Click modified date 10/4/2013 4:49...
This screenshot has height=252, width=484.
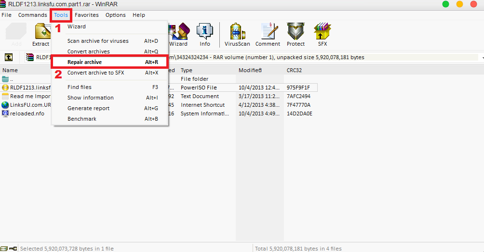point(259,113)
